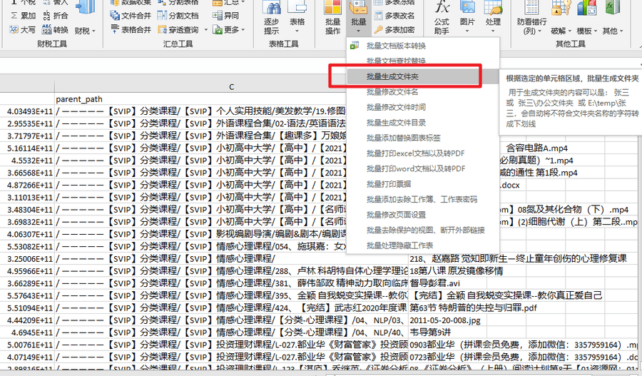Select 批量打印word文档以及转PDF item
Image resolution: width=642 pixels, height=376 pixels.
tap(422, 169)
